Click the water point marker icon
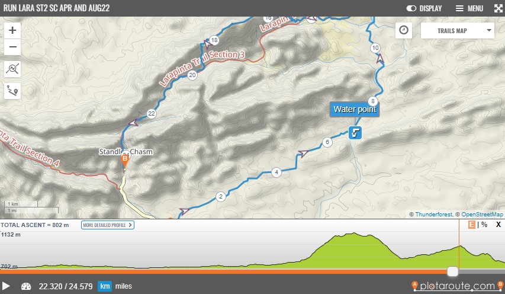This screenshot has width=505, height=294. pyautogui.click(x=355, y=133)
